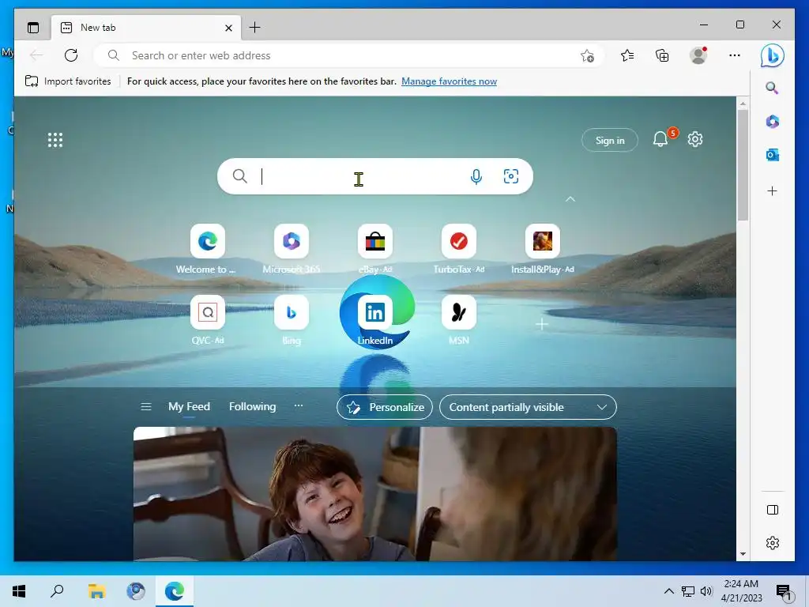Open the network tray icon
Image resolution: width=809 pixels, height=607 pixels.
coord(688,591)
